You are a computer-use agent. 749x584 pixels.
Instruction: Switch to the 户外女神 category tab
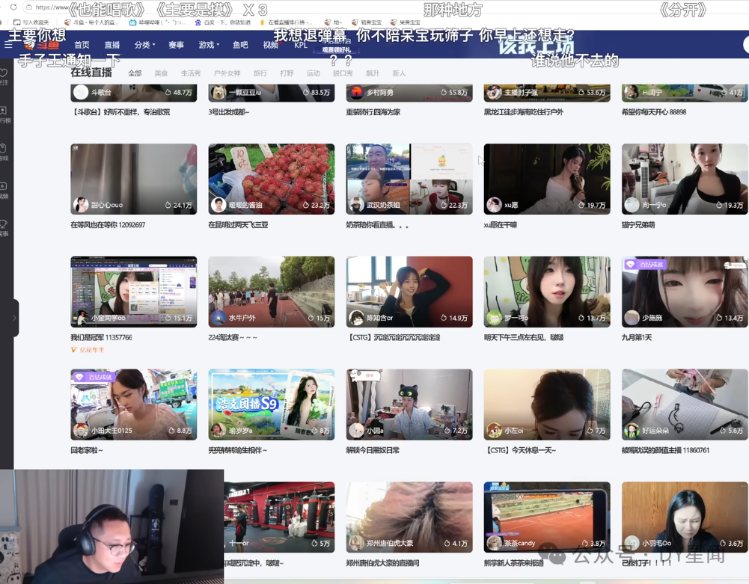[x=227, y=73]
